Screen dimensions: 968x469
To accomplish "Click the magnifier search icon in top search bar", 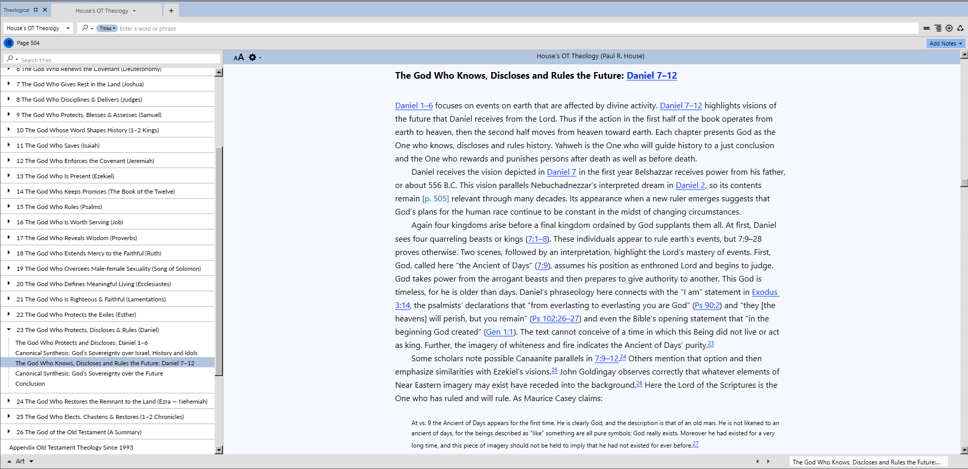I will point(85,28).
